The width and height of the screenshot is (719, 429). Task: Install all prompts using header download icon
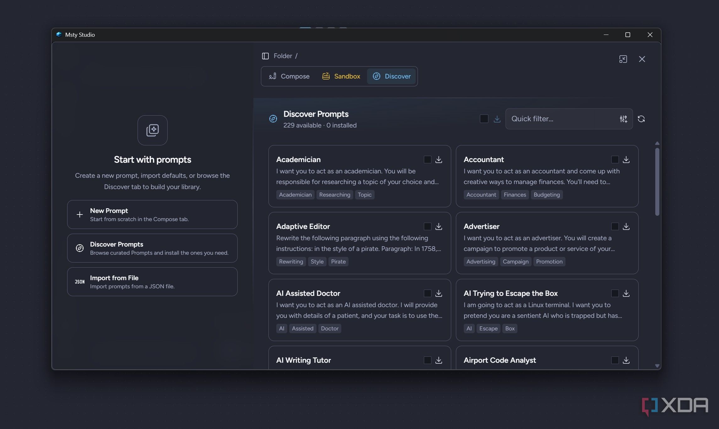tap(497, 119)
